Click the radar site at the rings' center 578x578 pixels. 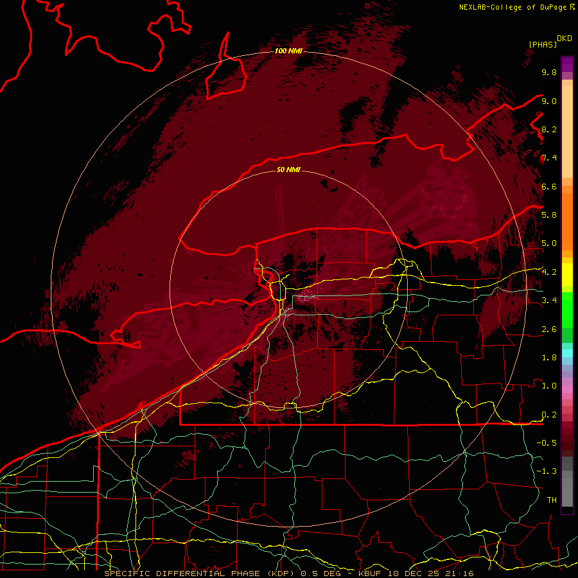[x=288, y=289]
